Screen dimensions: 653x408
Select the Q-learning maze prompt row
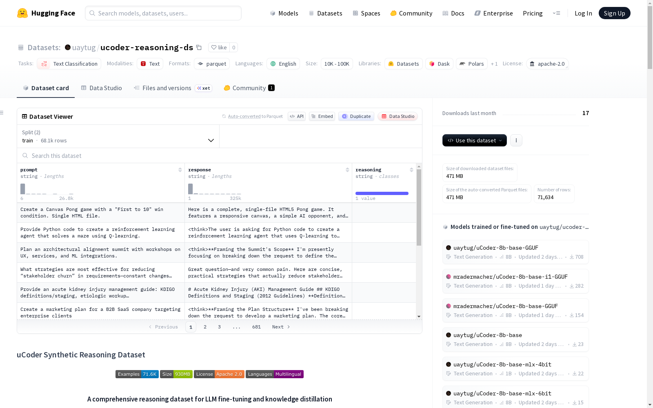coord(101,233)
